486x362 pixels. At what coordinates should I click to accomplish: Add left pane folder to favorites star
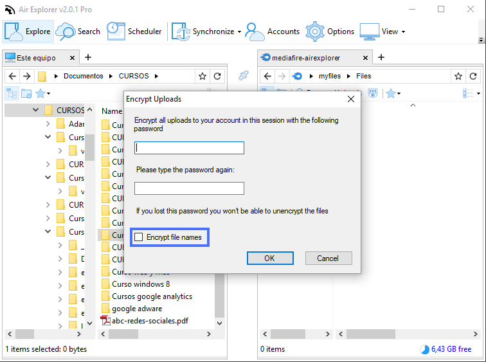pos(203,77)
